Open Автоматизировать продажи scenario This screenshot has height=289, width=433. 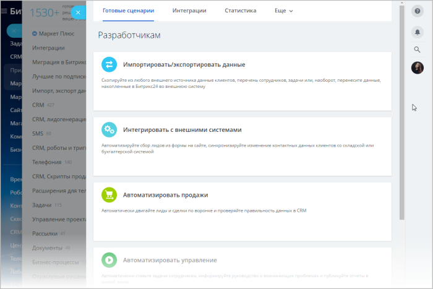242,212
